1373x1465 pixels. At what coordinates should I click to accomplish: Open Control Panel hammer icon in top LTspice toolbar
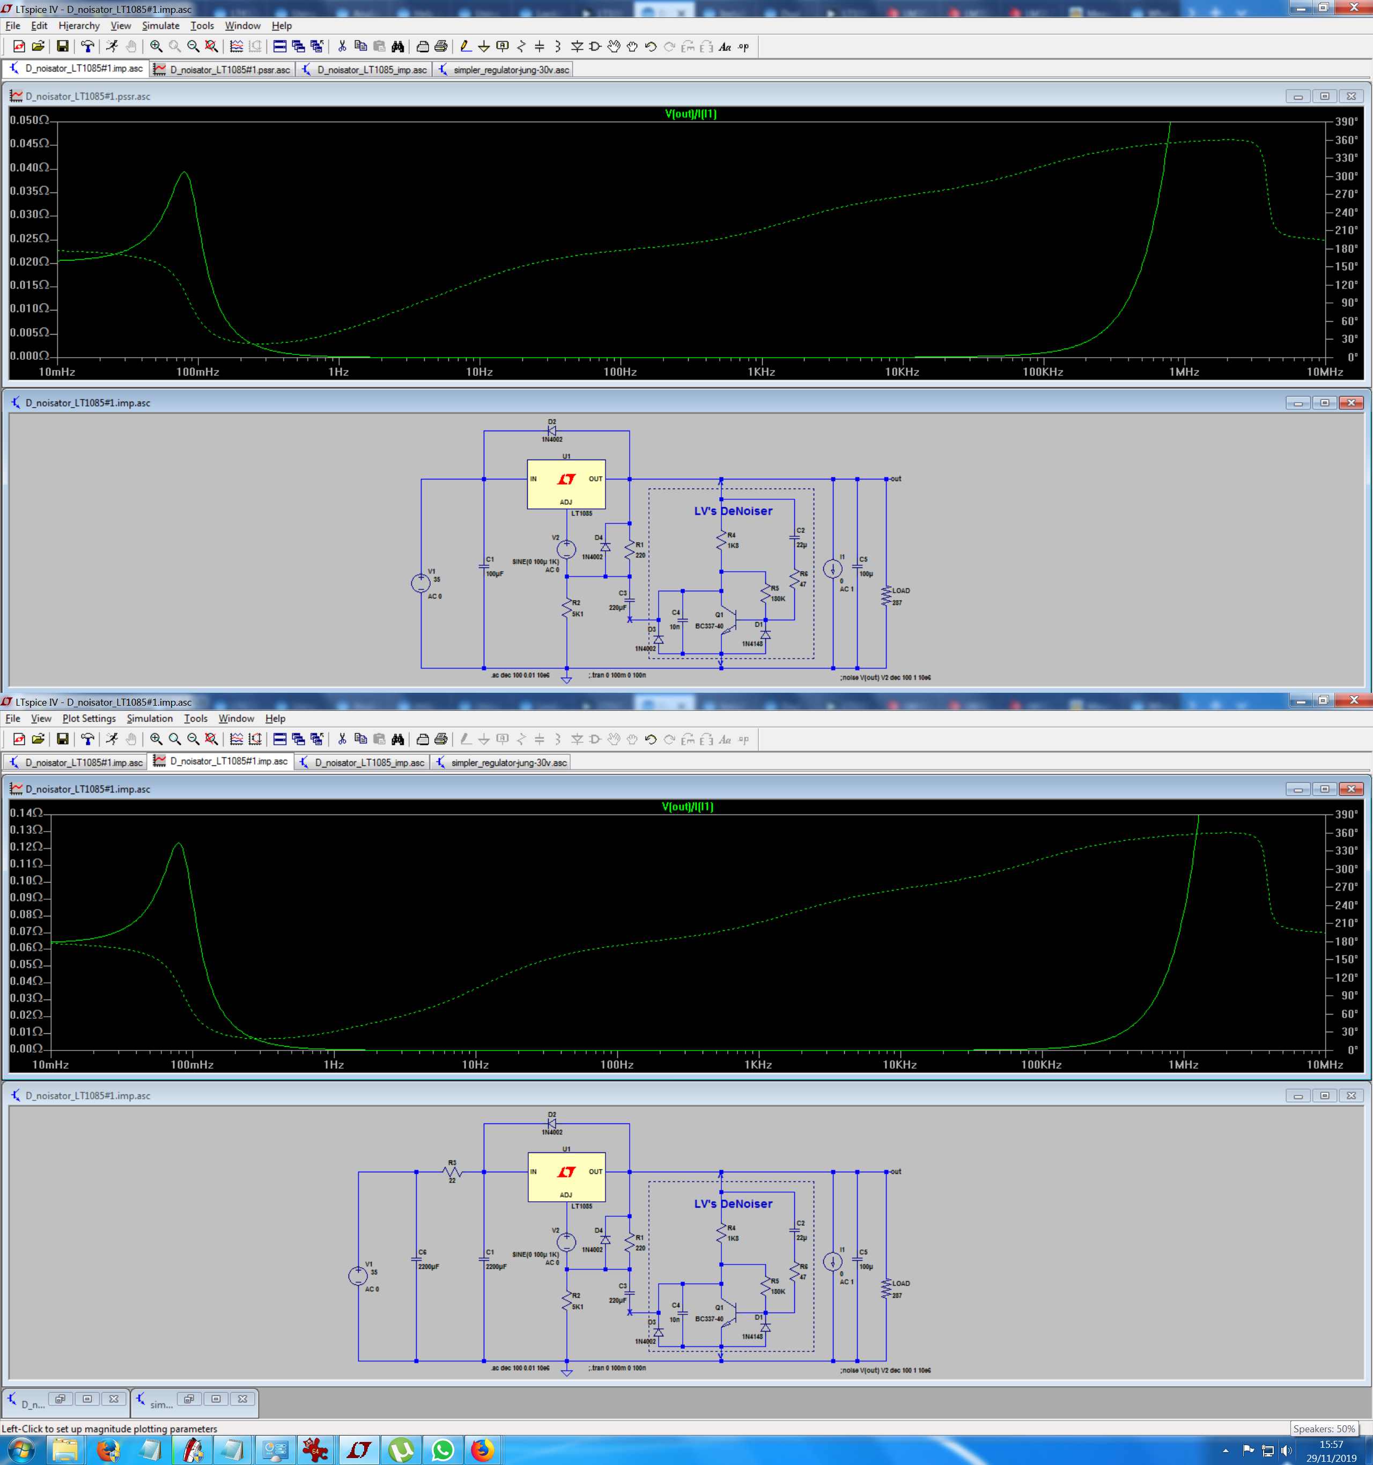(x=88, y=47)
